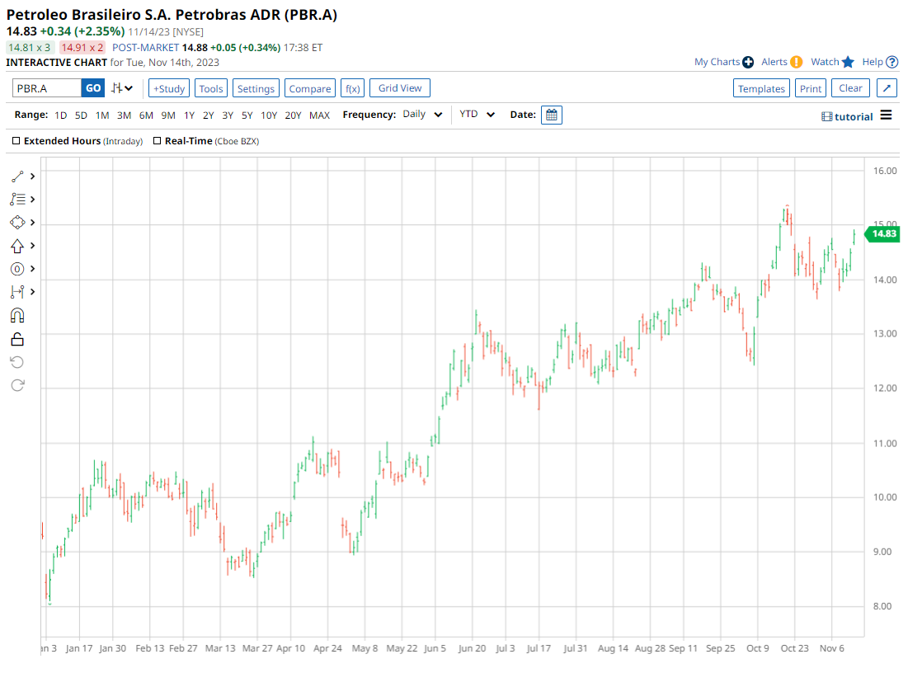
Task: Open the Frequency Daily dropdown
Action: coord(422,115)
